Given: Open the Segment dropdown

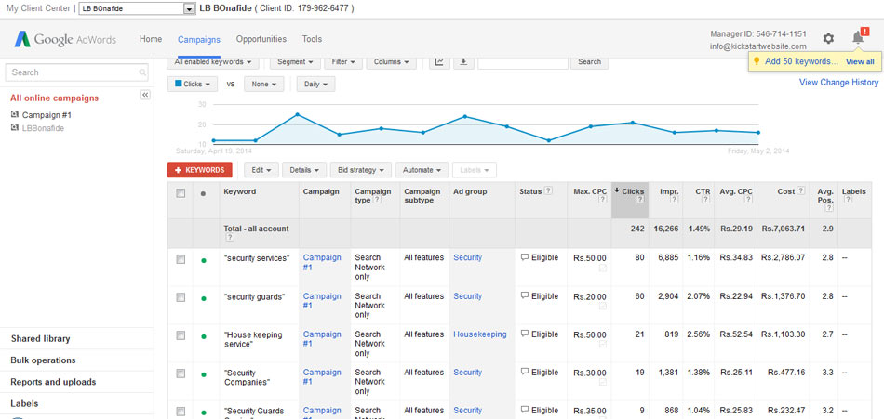Looking at the screenshot, I should 295,62.
